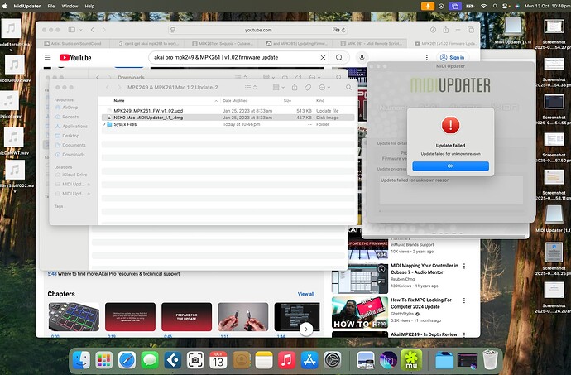Viewport: 571px width, 375px height.
Task: Click the YouTube Sign in button
Action: (453, 58)
